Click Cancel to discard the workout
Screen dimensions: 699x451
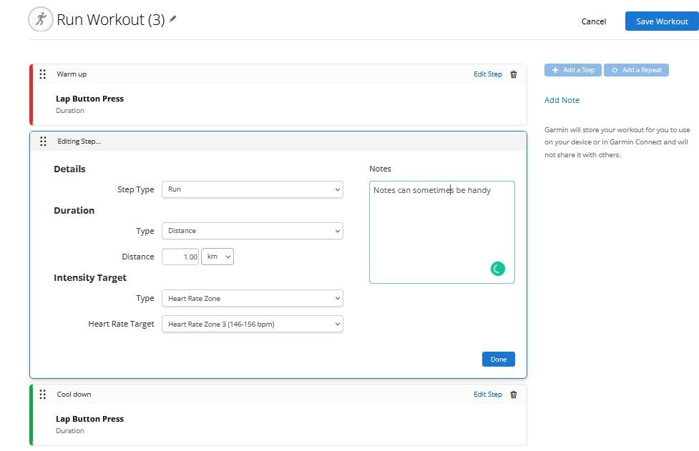point(594,21)
